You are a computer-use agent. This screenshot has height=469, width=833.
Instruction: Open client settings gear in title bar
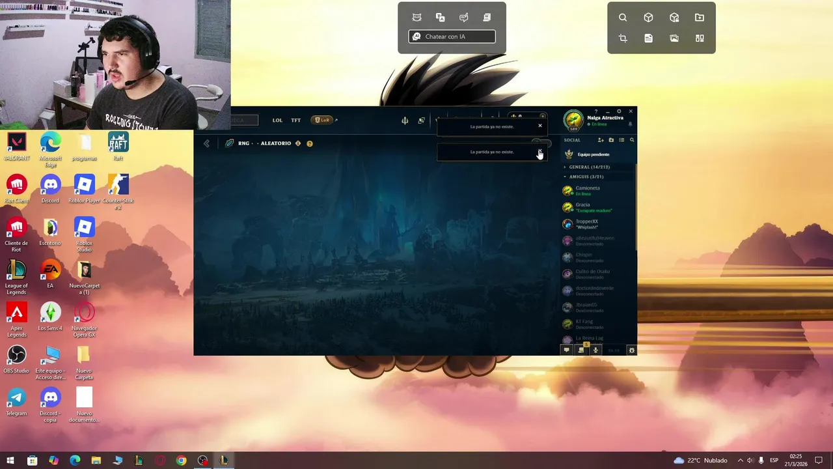click(619, 111)
